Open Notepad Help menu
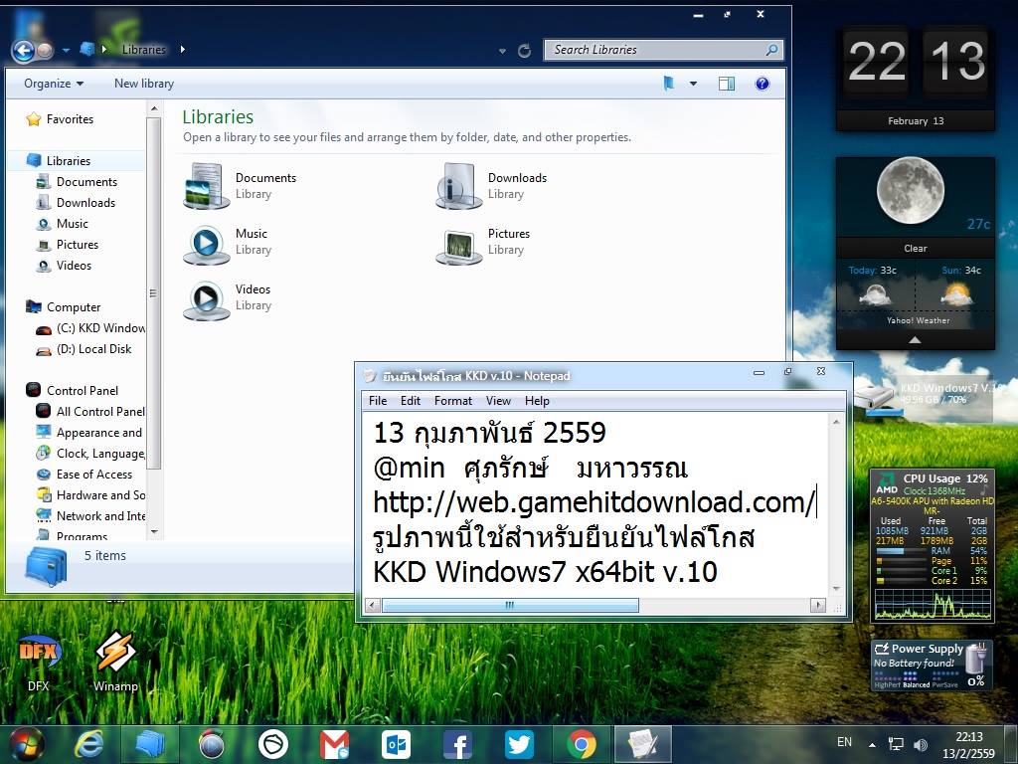 537,401
